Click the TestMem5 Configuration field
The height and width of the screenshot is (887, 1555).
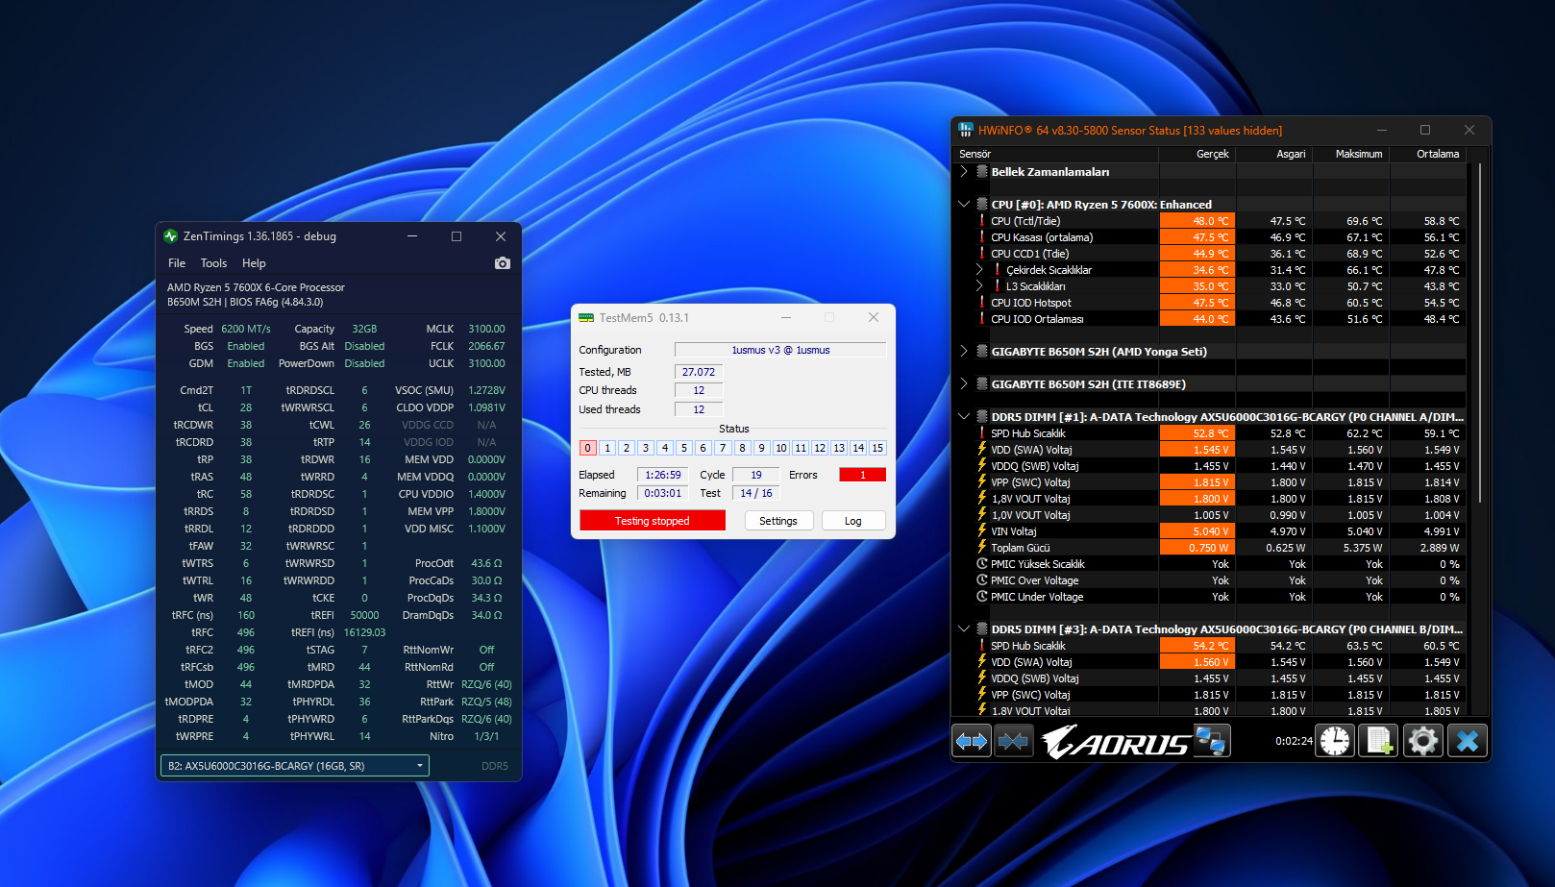point(780,350)
